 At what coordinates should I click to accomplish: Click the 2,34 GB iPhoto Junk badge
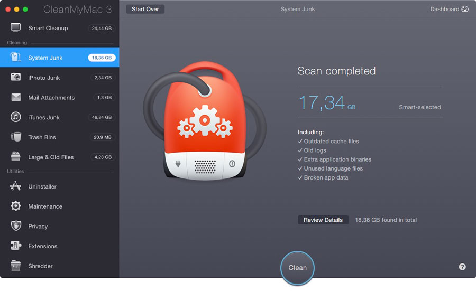pos(103,77)
